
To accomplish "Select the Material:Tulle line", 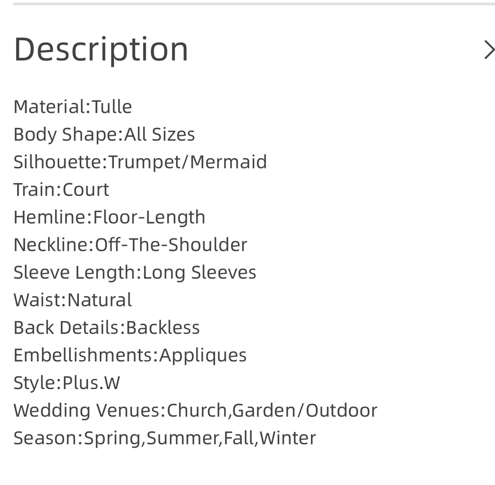I will pyautogui.click(x=73, y=107).
